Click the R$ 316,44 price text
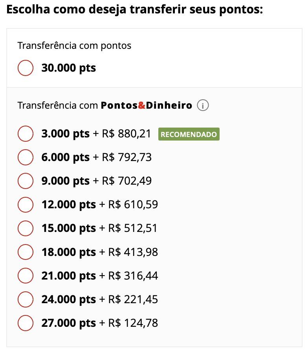Image resolution: width=308 pixels, height=352 pixels. pyautogui.click(x=133, y=276)
